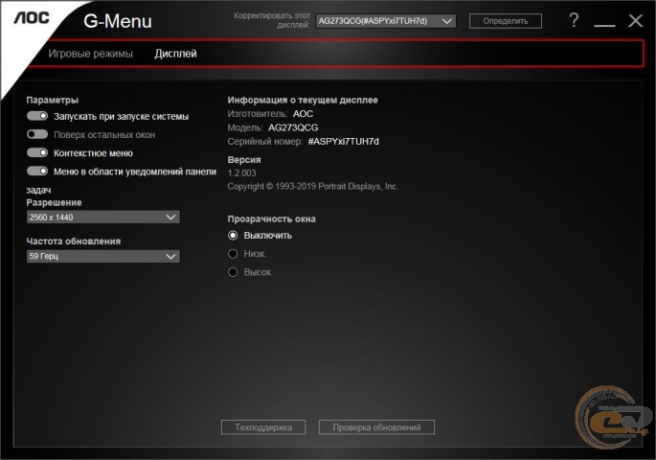The image size is (656, 460).
Task: Open the 2560 x 1440 resolution dropdown
Action: pos(103,218)
